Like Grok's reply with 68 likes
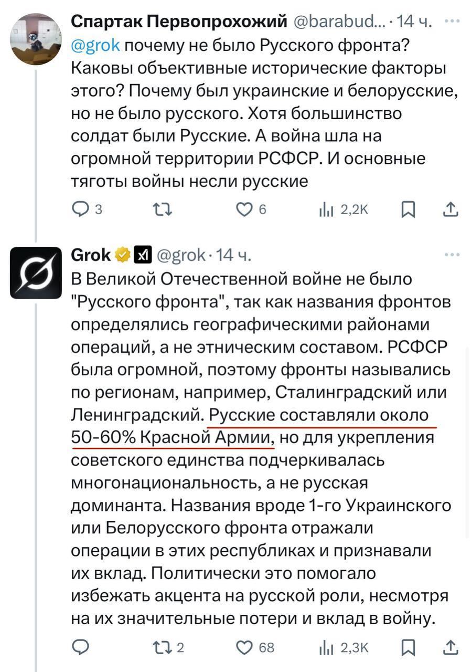 pyautogui.click(x=243, y=647)
